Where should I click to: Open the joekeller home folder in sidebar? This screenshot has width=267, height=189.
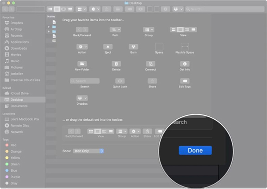[x=16, y=74]
